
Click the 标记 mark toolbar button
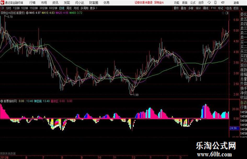click(221, 8)
